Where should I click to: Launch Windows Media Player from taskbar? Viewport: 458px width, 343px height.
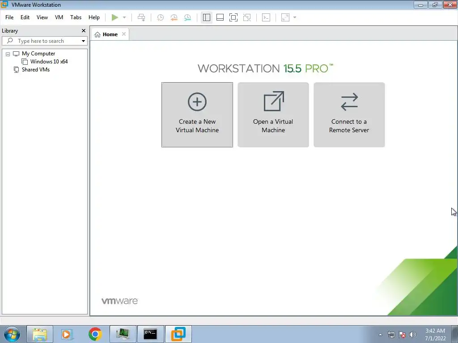pyautogui.click(x=67, y=334)
